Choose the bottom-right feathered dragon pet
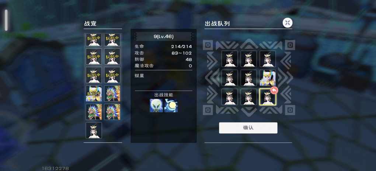This screenshot has width=376, height=171. point(112,112)
